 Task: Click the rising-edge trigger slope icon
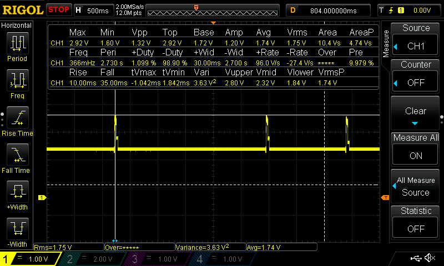click(x=391, y=11)
